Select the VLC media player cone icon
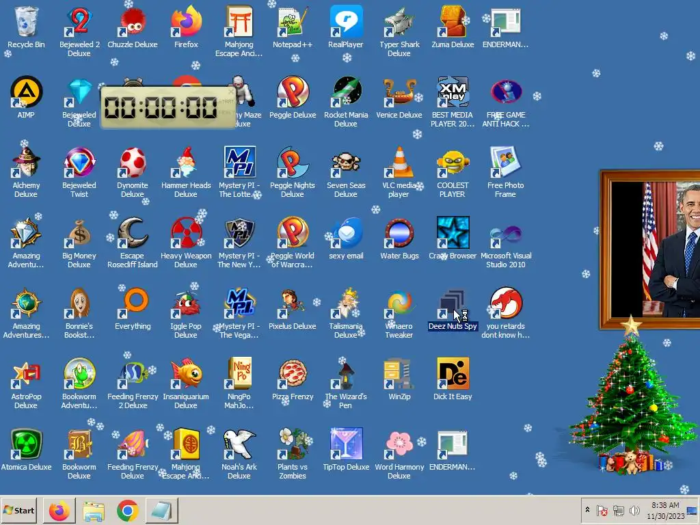 click(399, 162)
